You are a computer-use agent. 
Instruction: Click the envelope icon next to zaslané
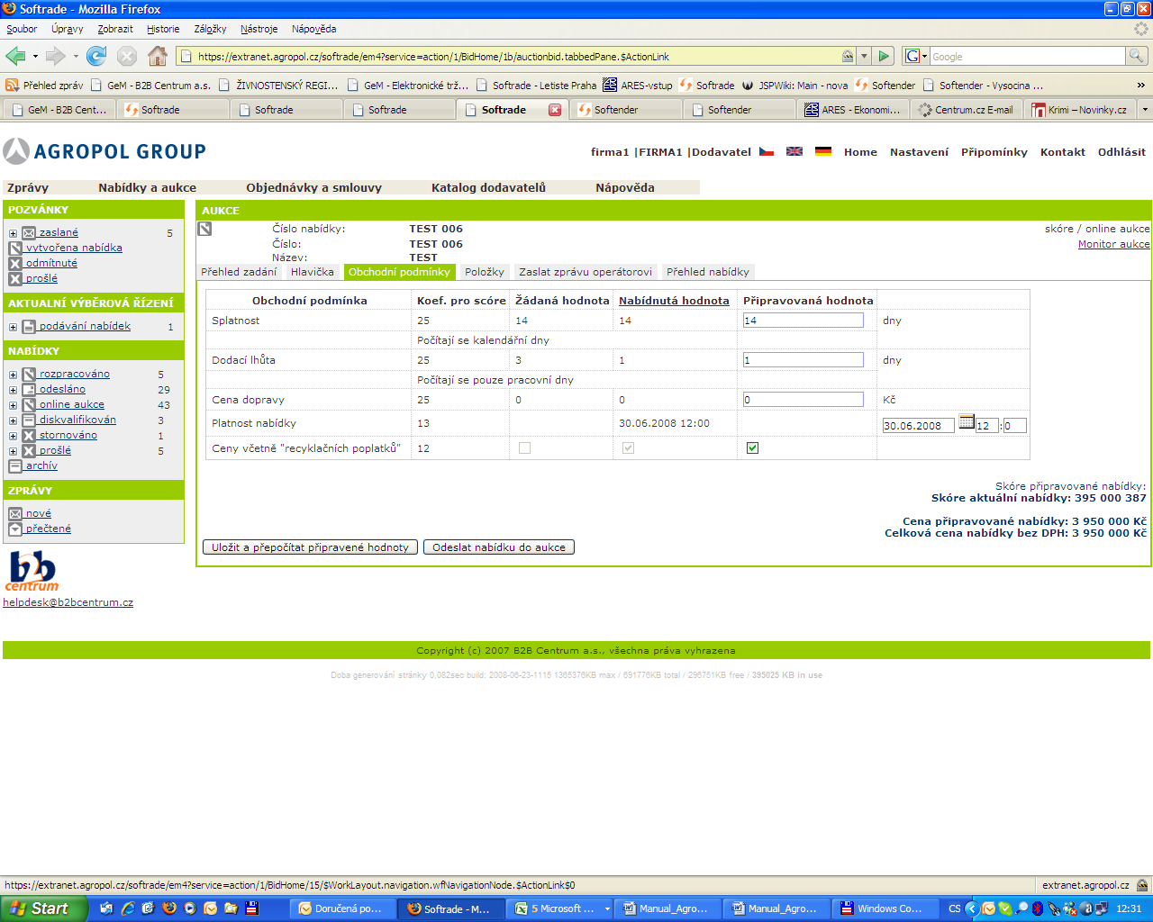(29, 233)
